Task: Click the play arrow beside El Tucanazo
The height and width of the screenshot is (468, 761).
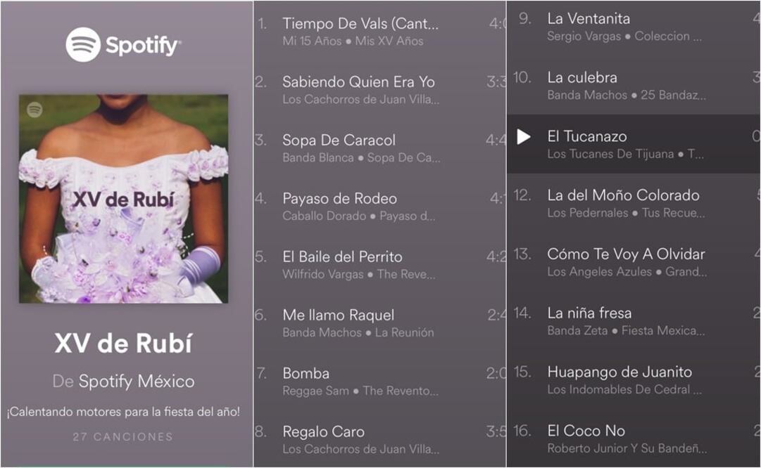Action: pyautogui.click(x=523, y=136)
